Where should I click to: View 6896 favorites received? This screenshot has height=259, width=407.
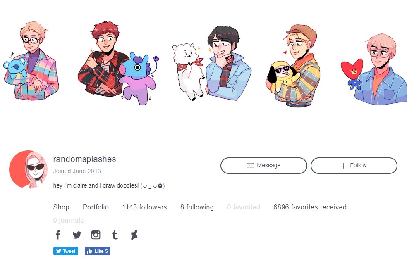click(310, 207)
